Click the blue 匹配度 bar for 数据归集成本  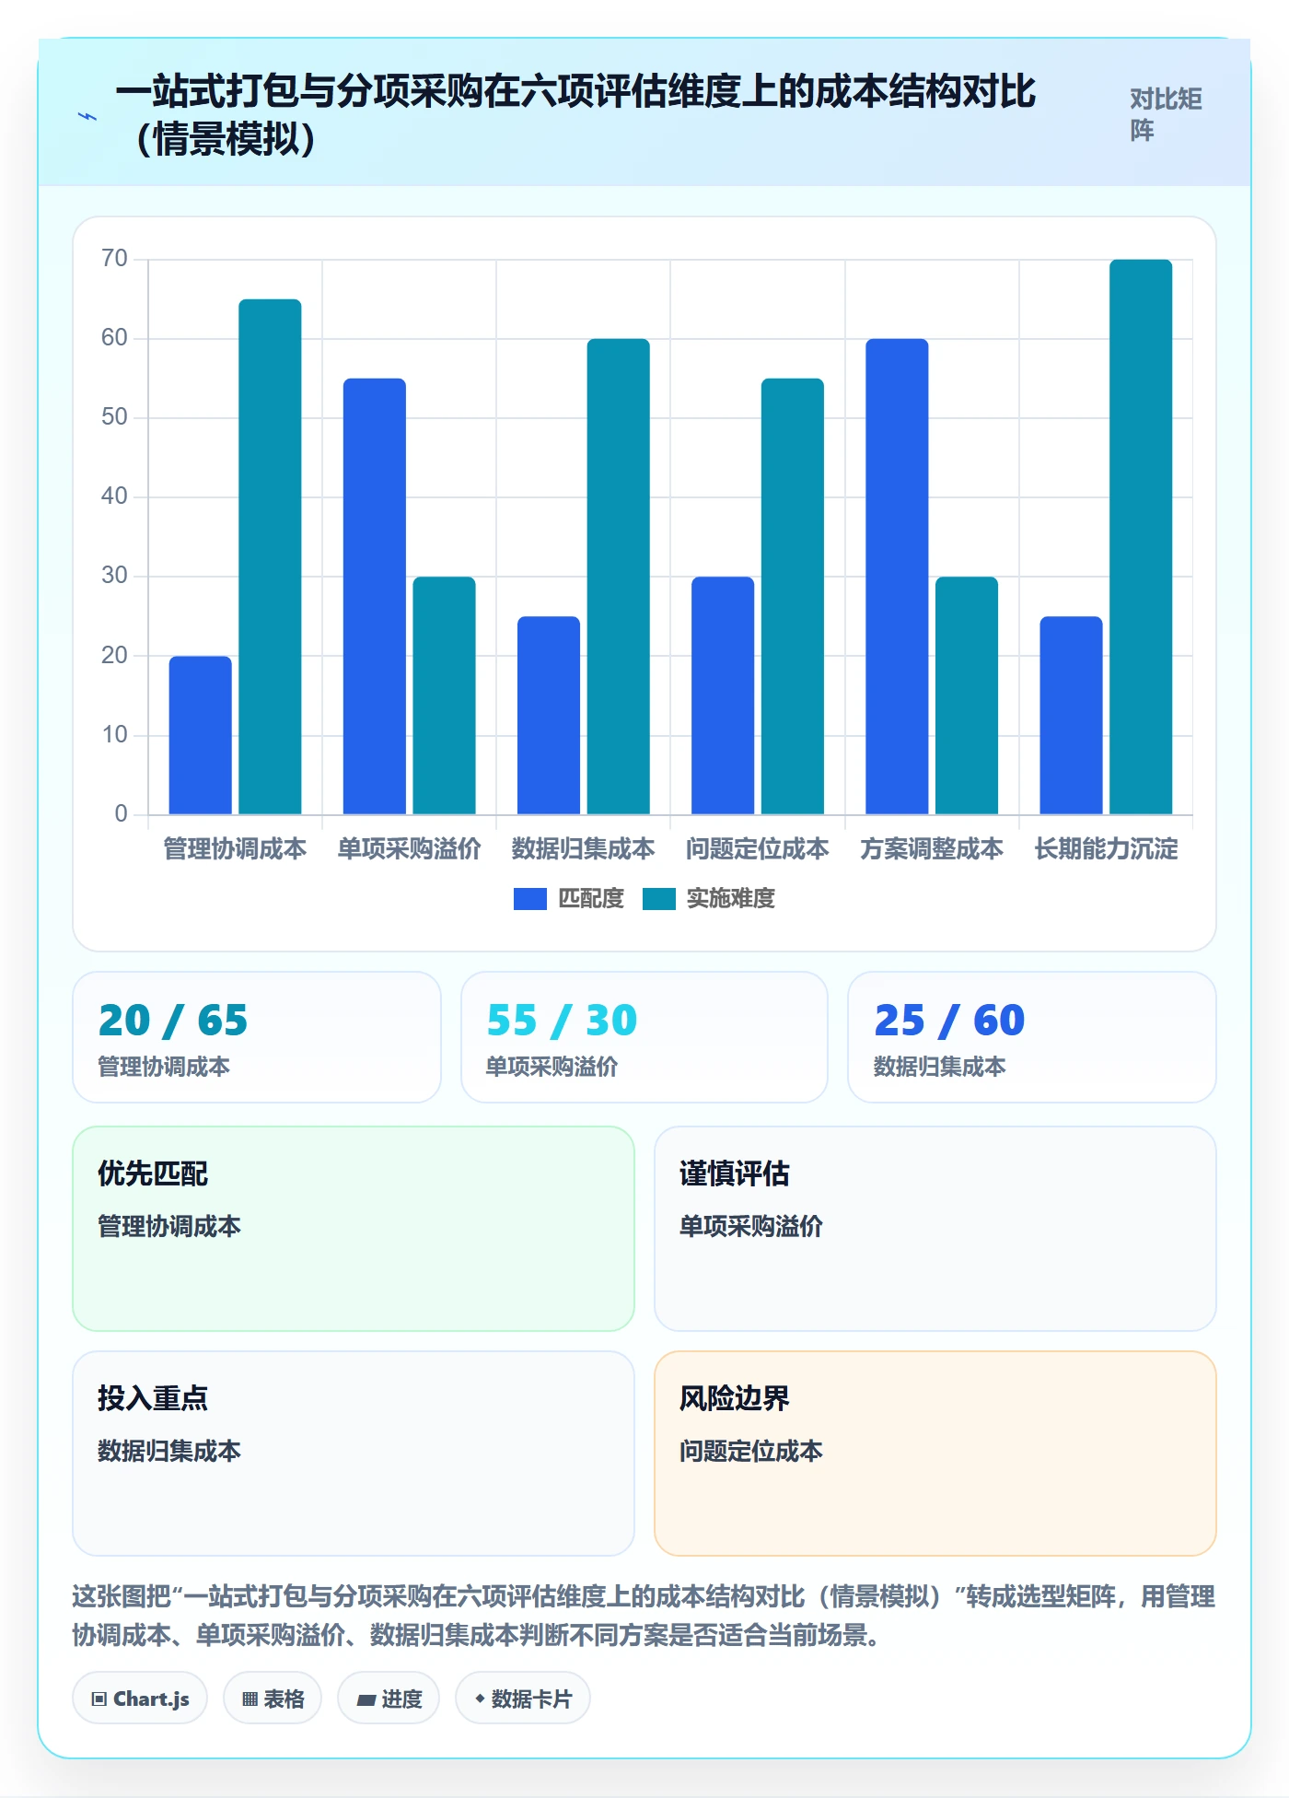click(x=549, y=715)
